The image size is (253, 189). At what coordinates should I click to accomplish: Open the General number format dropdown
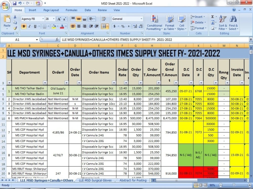coord(141,19)
